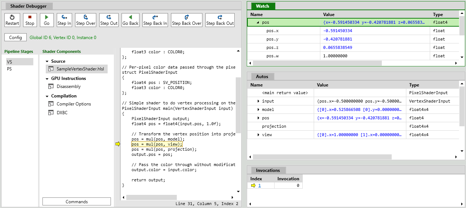The image size is (466, 208).
Task: Stop the shader debugger
Action: 30,20
